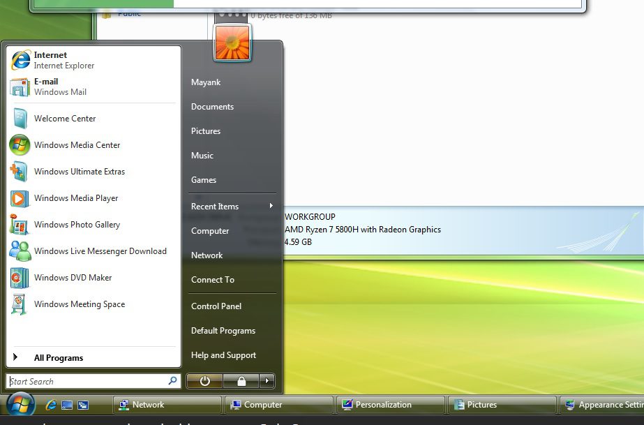Open the Control Panel menu entry
Viewport: 644px width, 425px height.
[x=216, y=306]
